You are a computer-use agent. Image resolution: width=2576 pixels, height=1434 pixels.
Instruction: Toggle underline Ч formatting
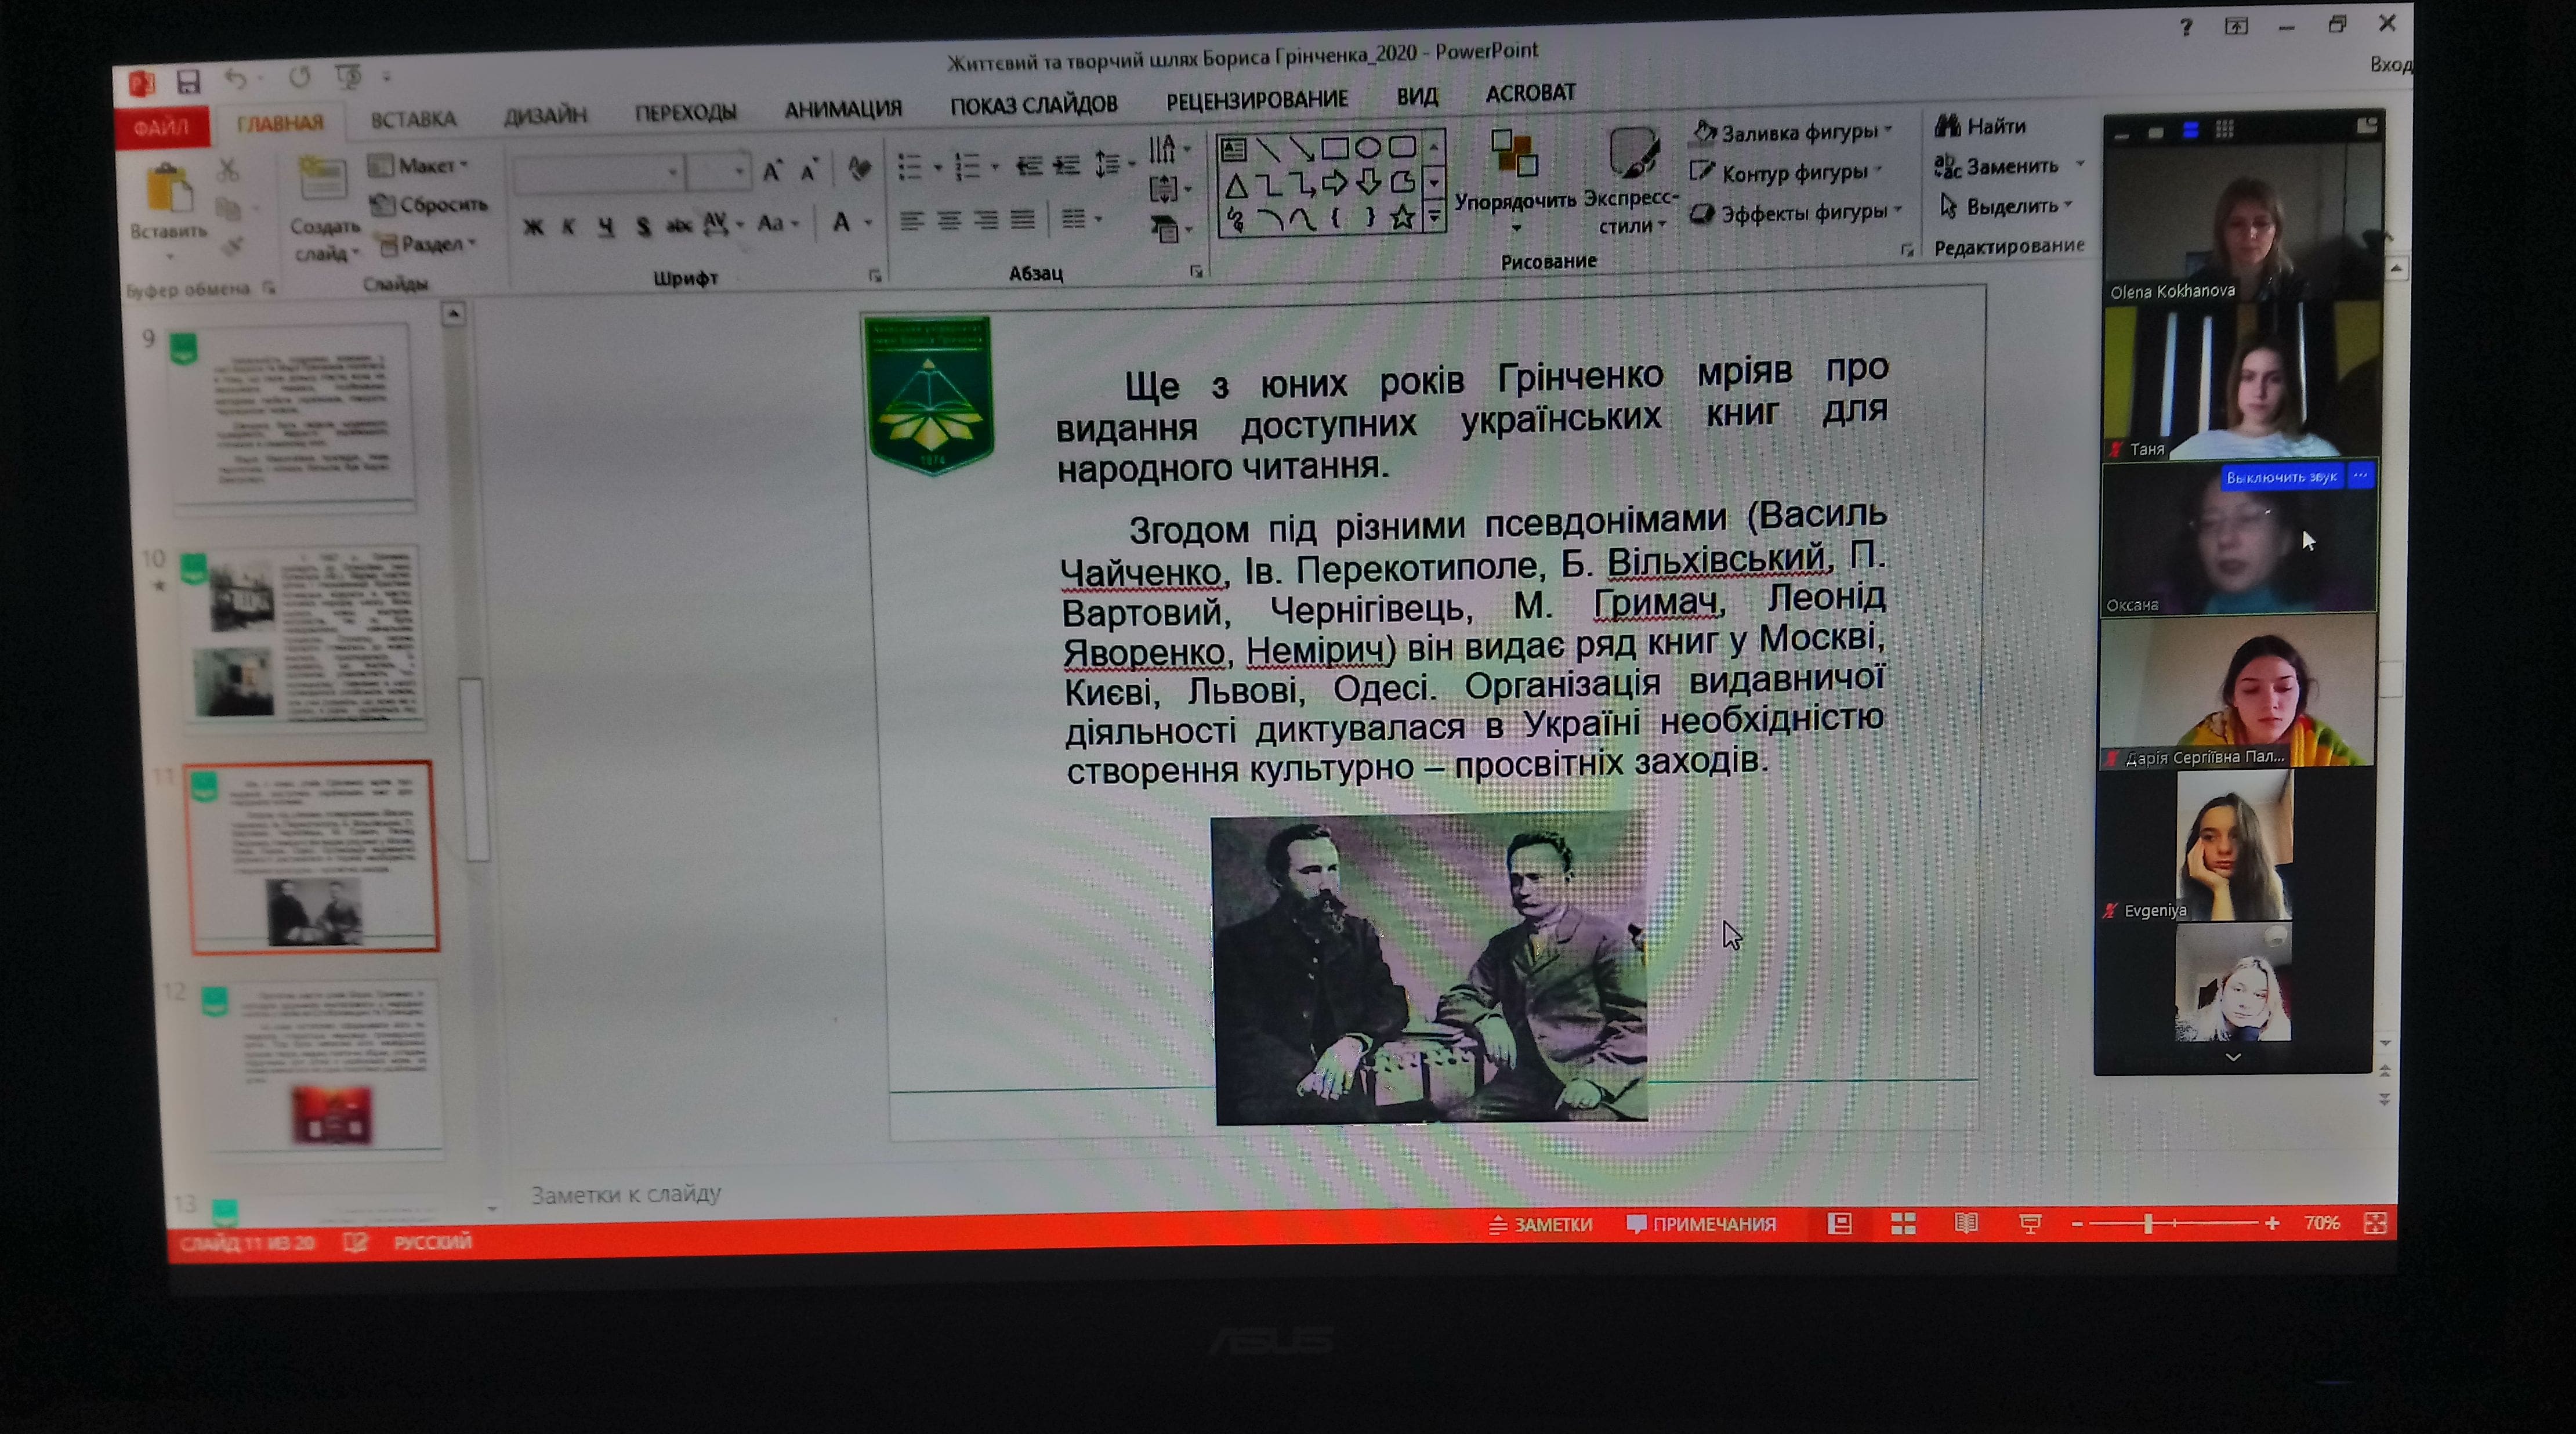coord(606,227)
